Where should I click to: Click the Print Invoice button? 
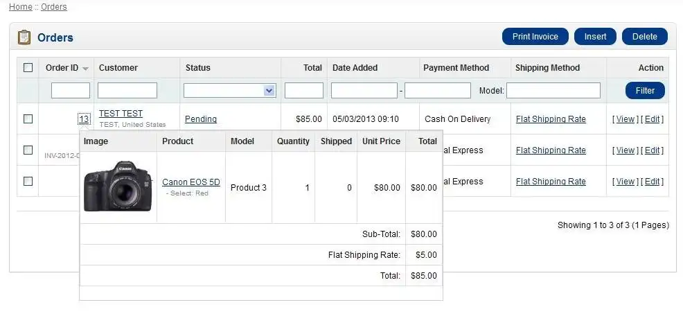(x=535, y=37)
